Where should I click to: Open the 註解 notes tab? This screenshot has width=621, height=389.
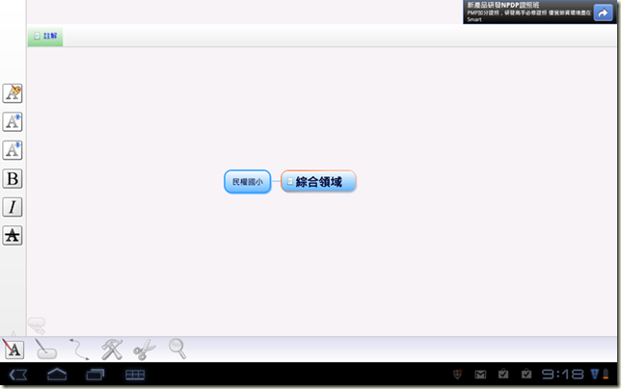point(45,36)
